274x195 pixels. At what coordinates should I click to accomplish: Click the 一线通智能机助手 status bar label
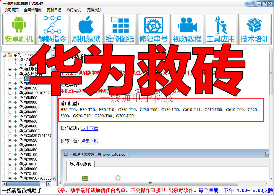pos(22,191)
